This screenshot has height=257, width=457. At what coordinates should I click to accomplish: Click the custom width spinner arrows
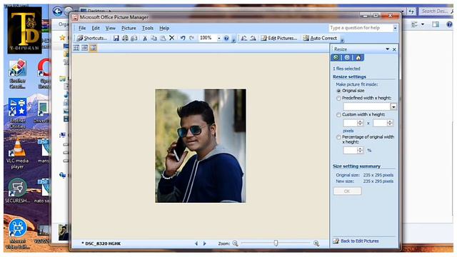tap(360, 124)
